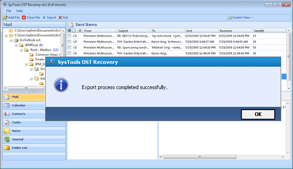Click subject 'RE: Sponsoring lunch...'

[x=133, y=48]
